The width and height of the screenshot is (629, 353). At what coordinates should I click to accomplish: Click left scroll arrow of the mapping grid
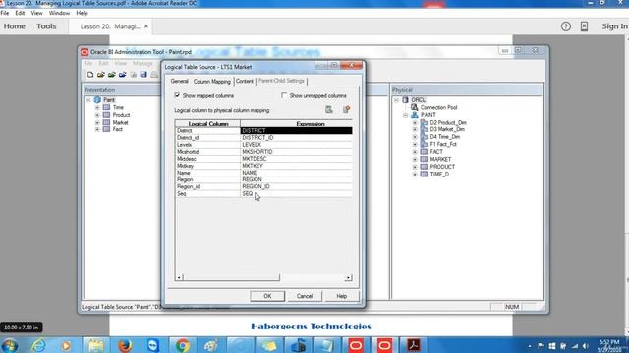click(x=179, y=277)
